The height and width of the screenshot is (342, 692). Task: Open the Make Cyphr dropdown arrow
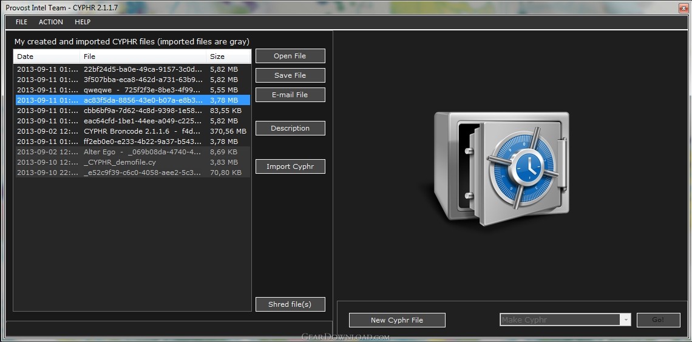coord(625,320)
